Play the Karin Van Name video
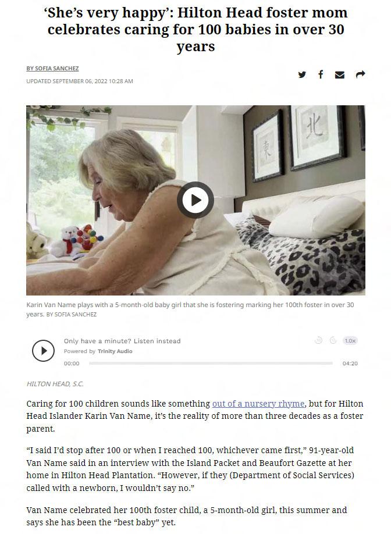391x534 pixels. coord(195,200)
